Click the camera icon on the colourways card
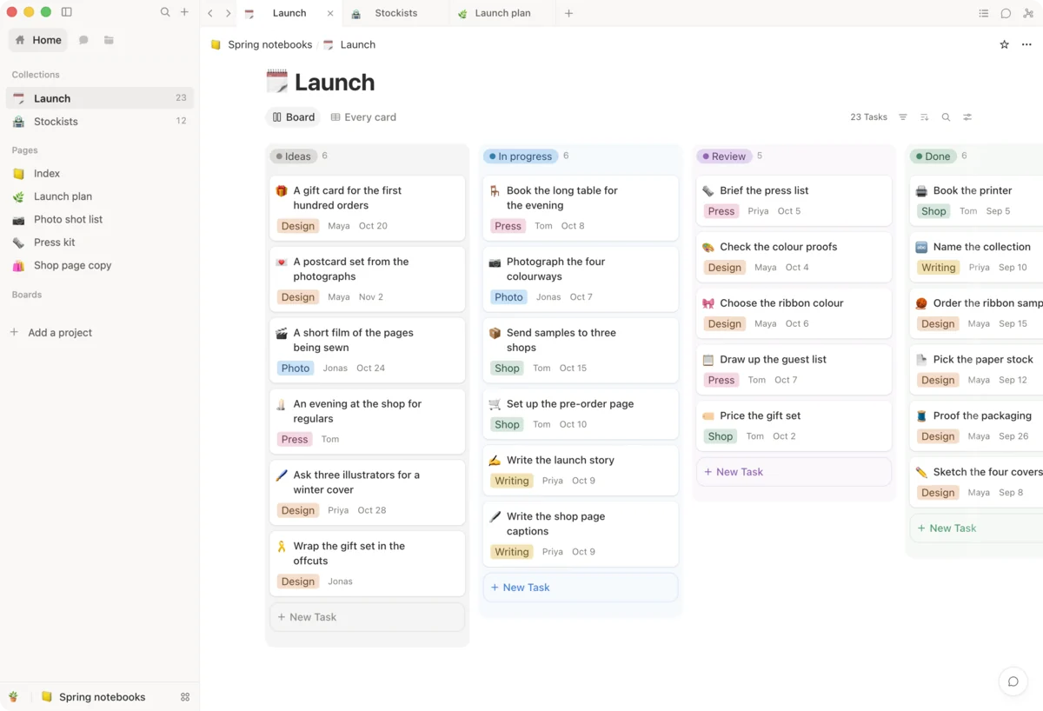This screenshot has width=1043, height=711. pyautogui.click(x=495, y=262)
